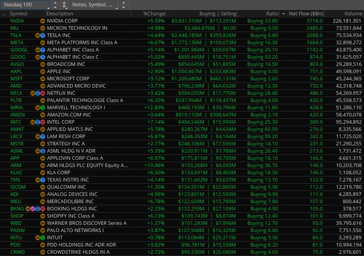Click the 24-hour trading badge on PLTR row

[42, 100]
